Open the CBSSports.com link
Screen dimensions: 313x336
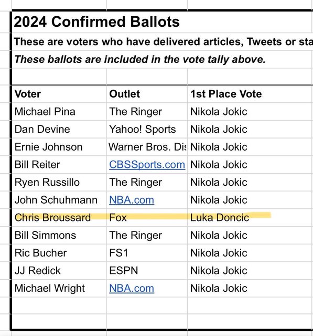pos(147,164)
